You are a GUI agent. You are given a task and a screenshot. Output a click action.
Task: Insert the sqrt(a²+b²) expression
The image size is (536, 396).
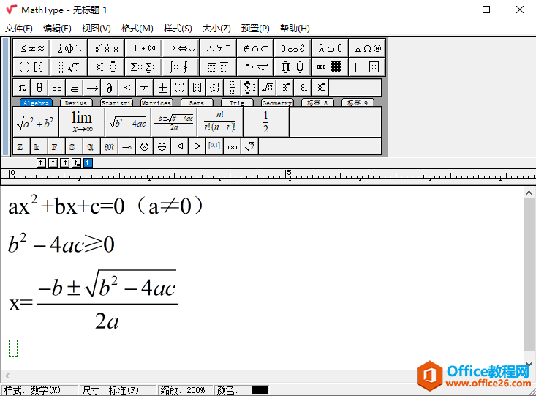pyautogui.click(x=36, y=122)
